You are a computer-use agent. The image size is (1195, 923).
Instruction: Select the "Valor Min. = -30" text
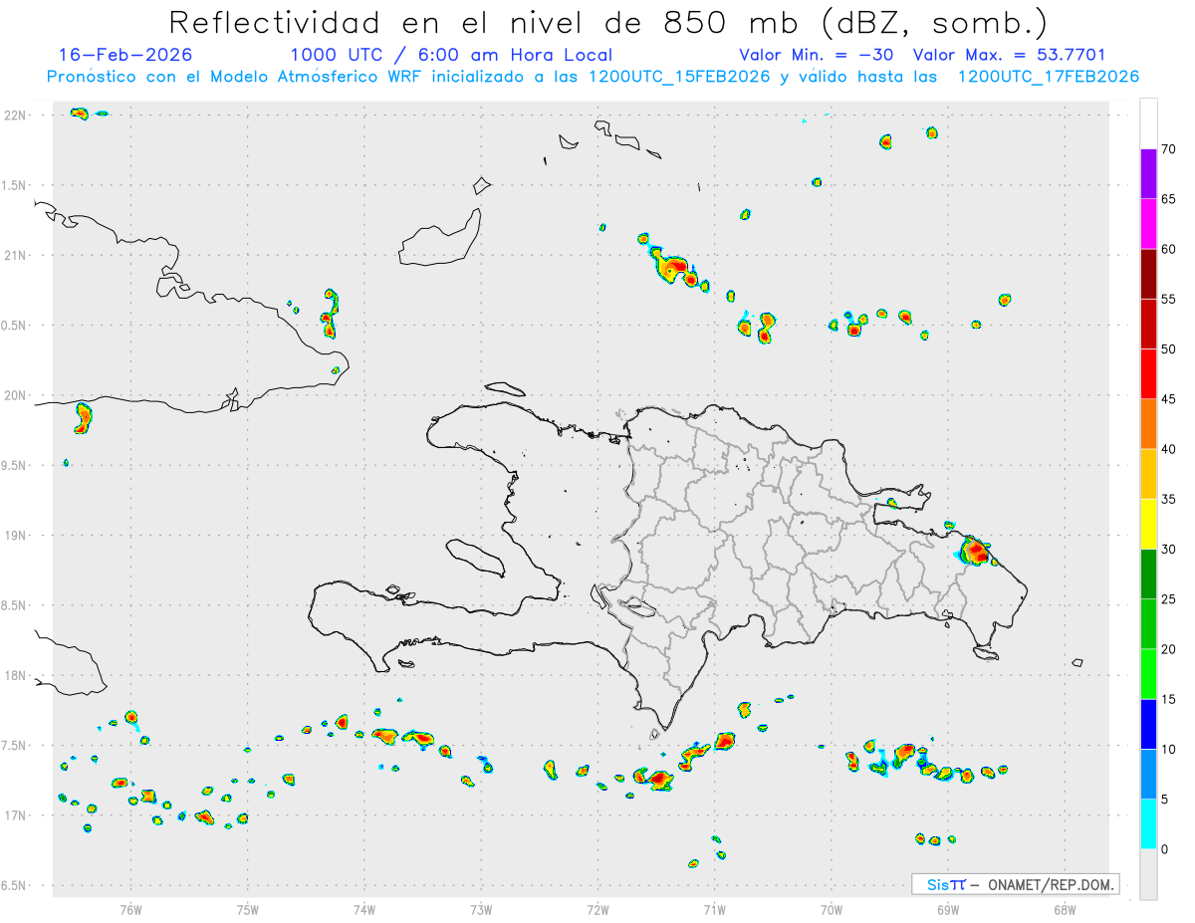(815, 55)
